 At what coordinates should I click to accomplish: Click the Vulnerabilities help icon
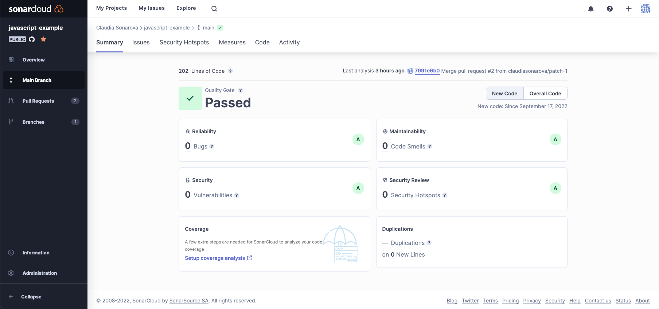[237, 195]
